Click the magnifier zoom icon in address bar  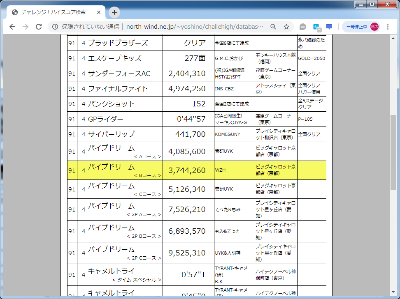click(273, 26)
